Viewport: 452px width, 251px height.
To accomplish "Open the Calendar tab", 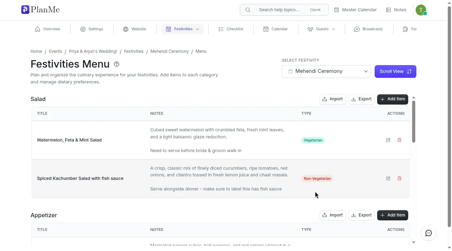I will pyautogui.click(x=275, y=29).
